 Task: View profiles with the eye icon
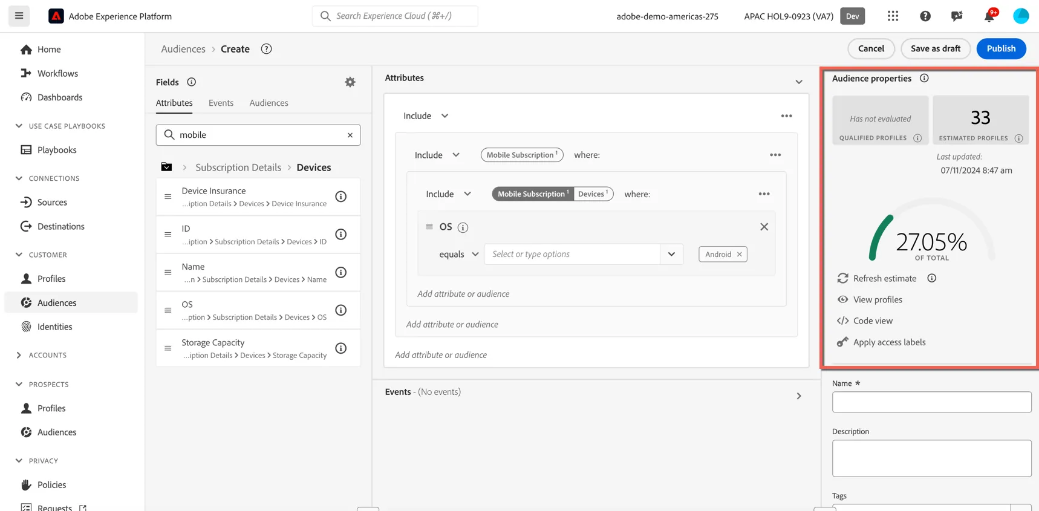tap(842, 299)
